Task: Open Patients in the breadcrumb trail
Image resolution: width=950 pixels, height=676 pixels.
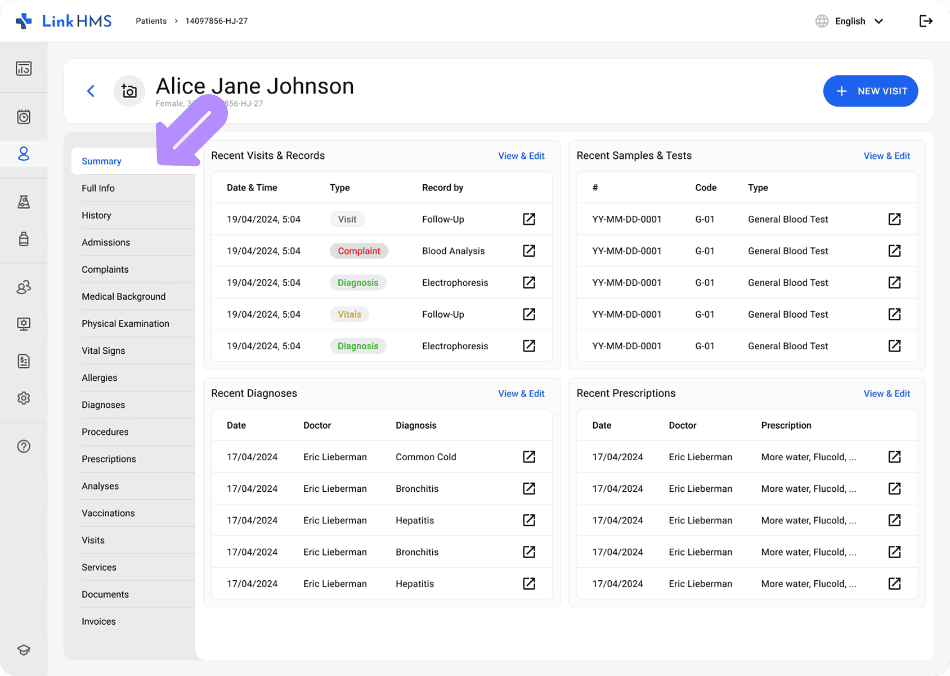Action: 151,21
